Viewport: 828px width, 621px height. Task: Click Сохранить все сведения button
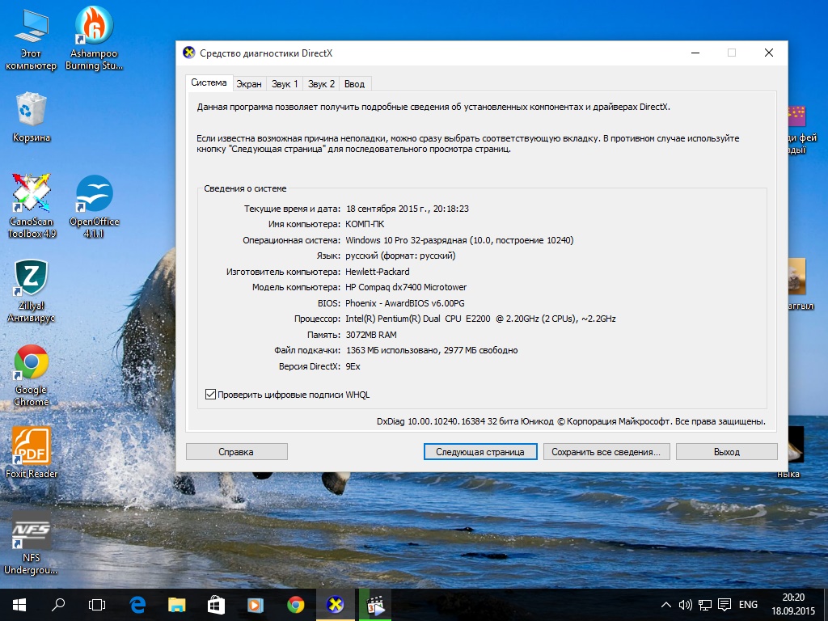pyautogui.click(x=606, y=451)
